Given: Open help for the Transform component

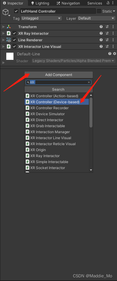Looking at the screenshot, I should (x=101, y=27).
